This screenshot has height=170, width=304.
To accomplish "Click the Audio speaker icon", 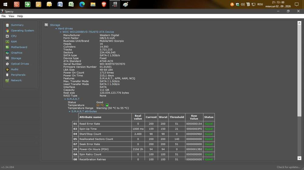I will pos(7,69).
